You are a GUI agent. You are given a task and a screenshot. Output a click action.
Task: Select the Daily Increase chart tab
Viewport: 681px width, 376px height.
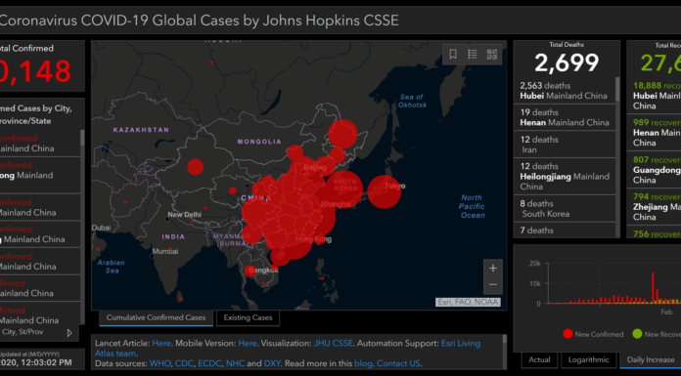click(x=651, y=360)
